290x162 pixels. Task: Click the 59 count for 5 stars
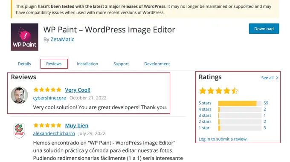click(x=266, y=103)
